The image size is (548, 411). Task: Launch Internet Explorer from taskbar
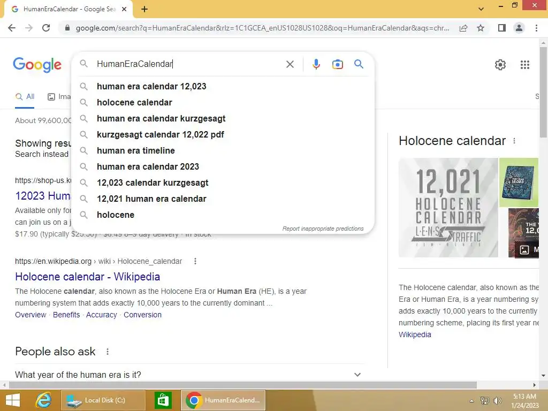43,400
